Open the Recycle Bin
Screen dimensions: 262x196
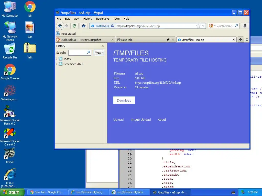click(10, 51)
